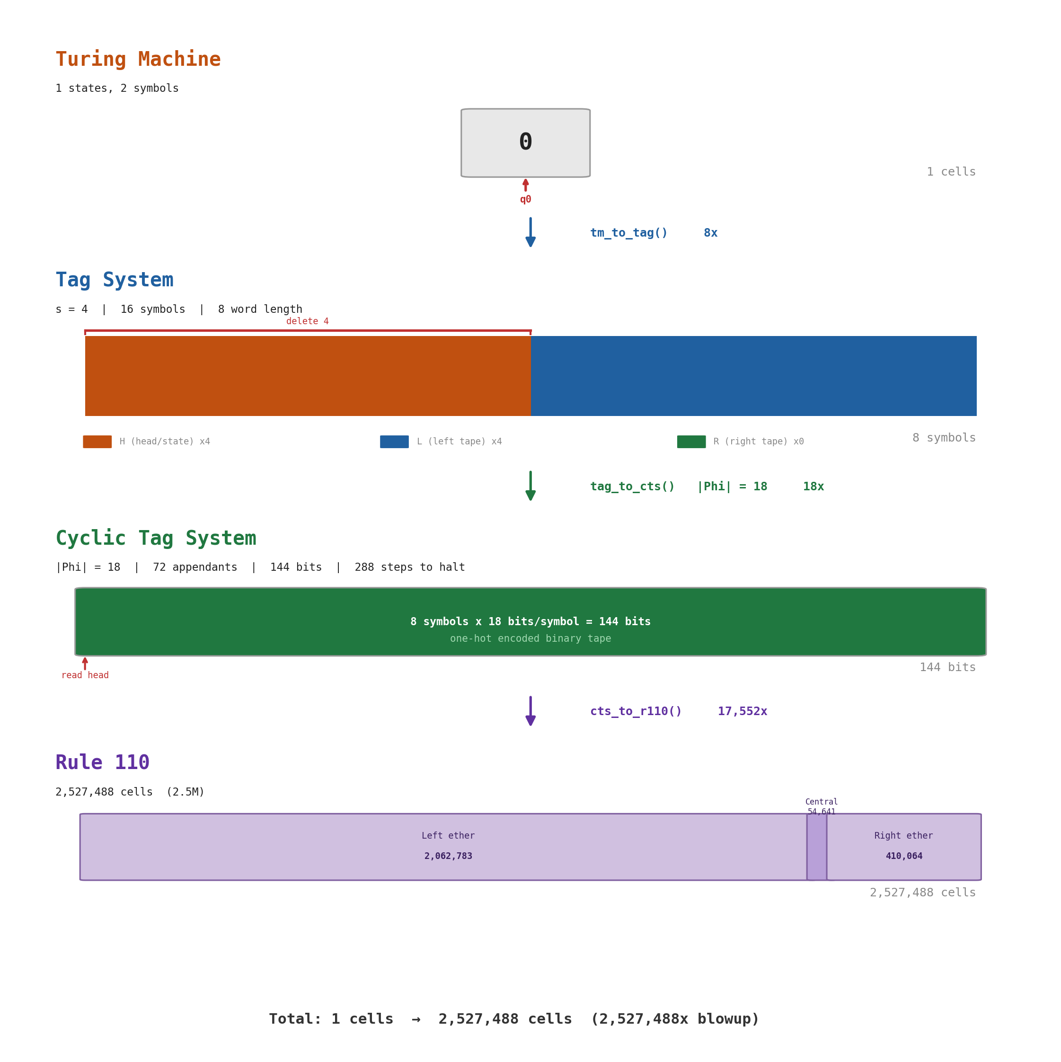Click the green 144 bits binary tape
The height and width of the screenshot is (1062, 1061).
pyautogui.click(x=530, y=622)
